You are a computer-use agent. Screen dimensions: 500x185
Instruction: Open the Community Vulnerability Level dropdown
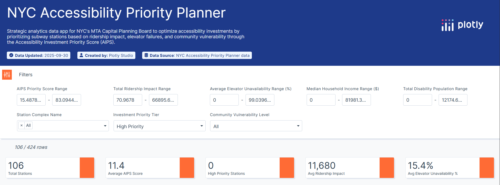256,126
